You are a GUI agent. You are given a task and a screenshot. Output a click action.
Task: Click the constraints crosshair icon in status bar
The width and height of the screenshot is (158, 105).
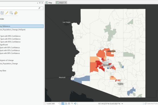click(x=72, y=103)
